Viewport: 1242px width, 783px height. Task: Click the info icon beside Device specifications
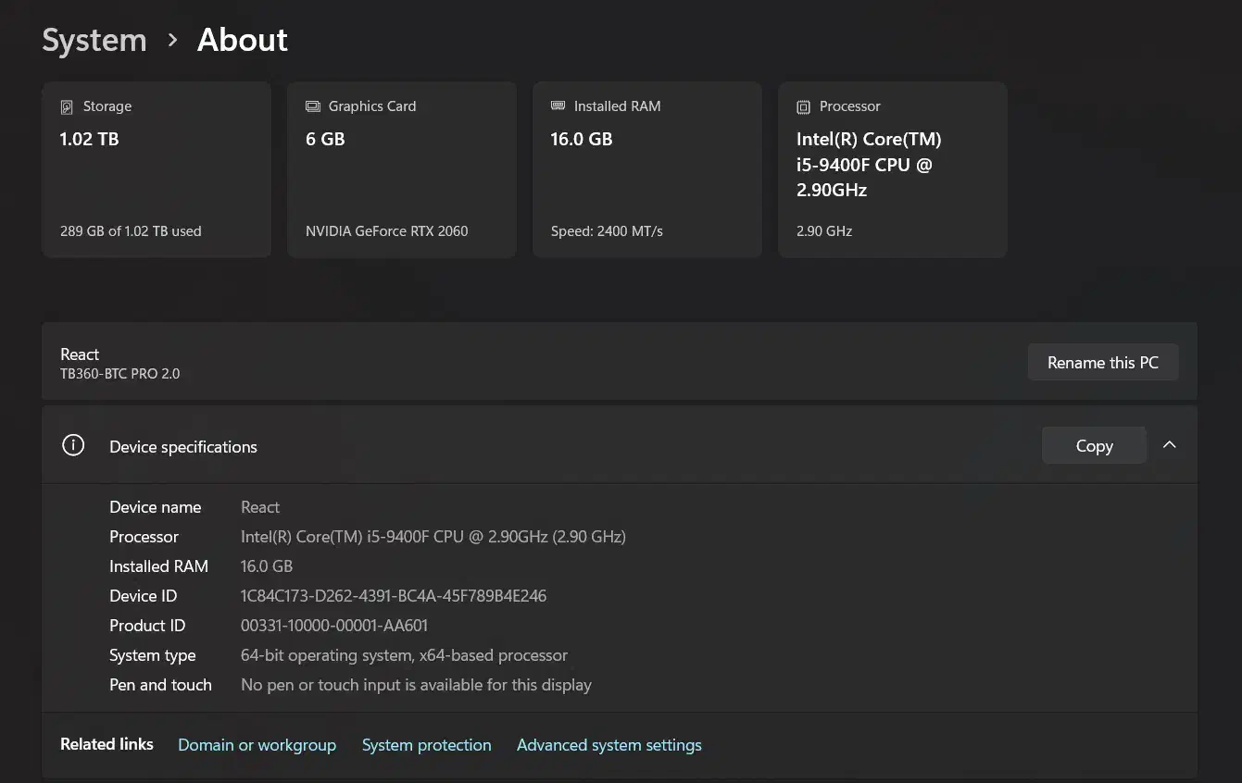73,444
